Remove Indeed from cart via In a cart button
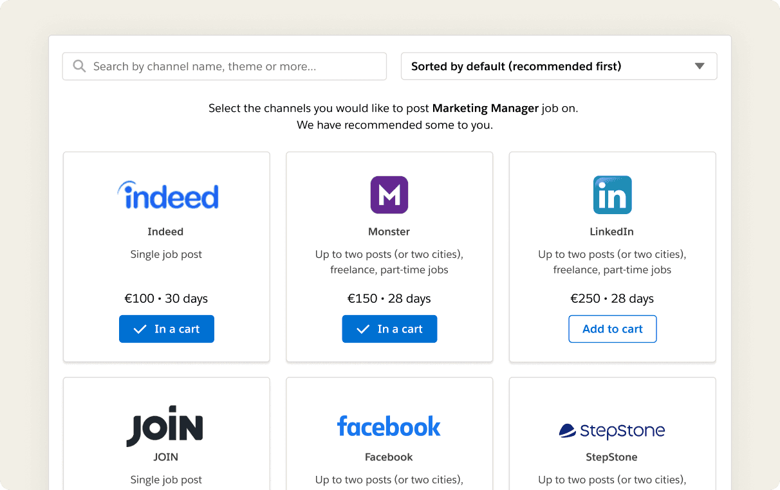Viewport: 780px width, 490px height. 167,329
